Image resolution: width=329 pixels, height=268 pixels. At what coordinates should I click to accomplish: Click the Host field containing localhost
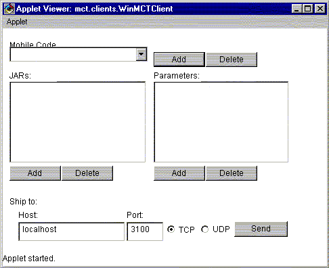(71, 231)
